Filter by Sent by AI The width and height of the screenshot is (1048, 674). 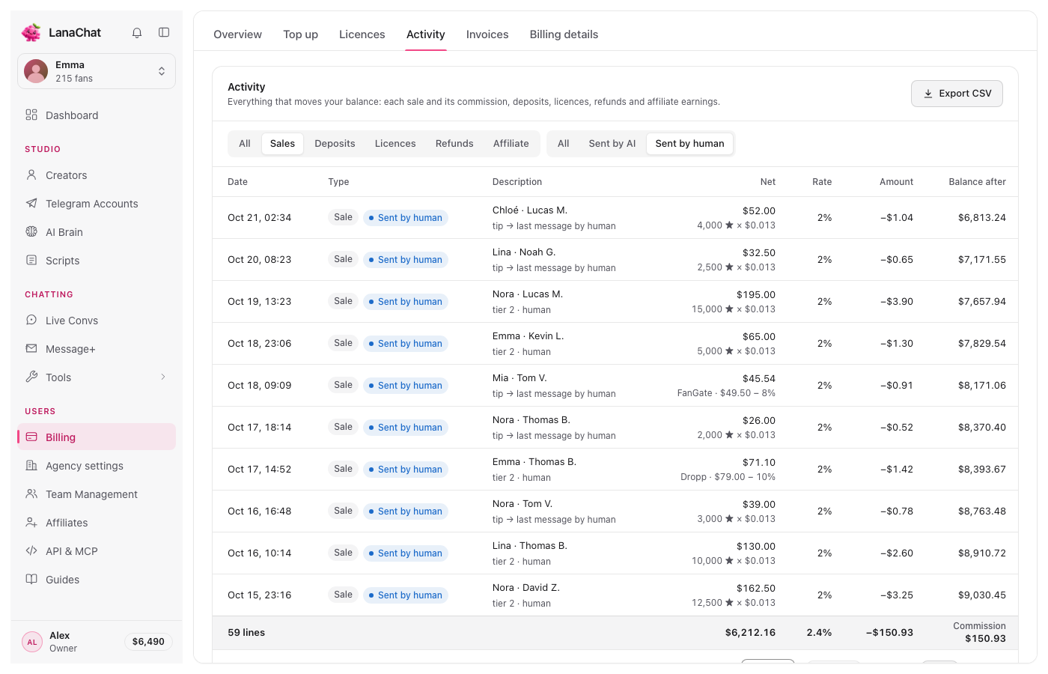click(x=612, y=144)
